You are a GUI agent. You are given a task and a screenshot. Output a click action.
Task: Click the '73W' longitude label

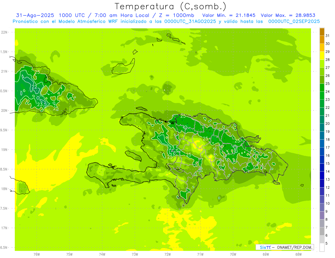coord(135,254)
